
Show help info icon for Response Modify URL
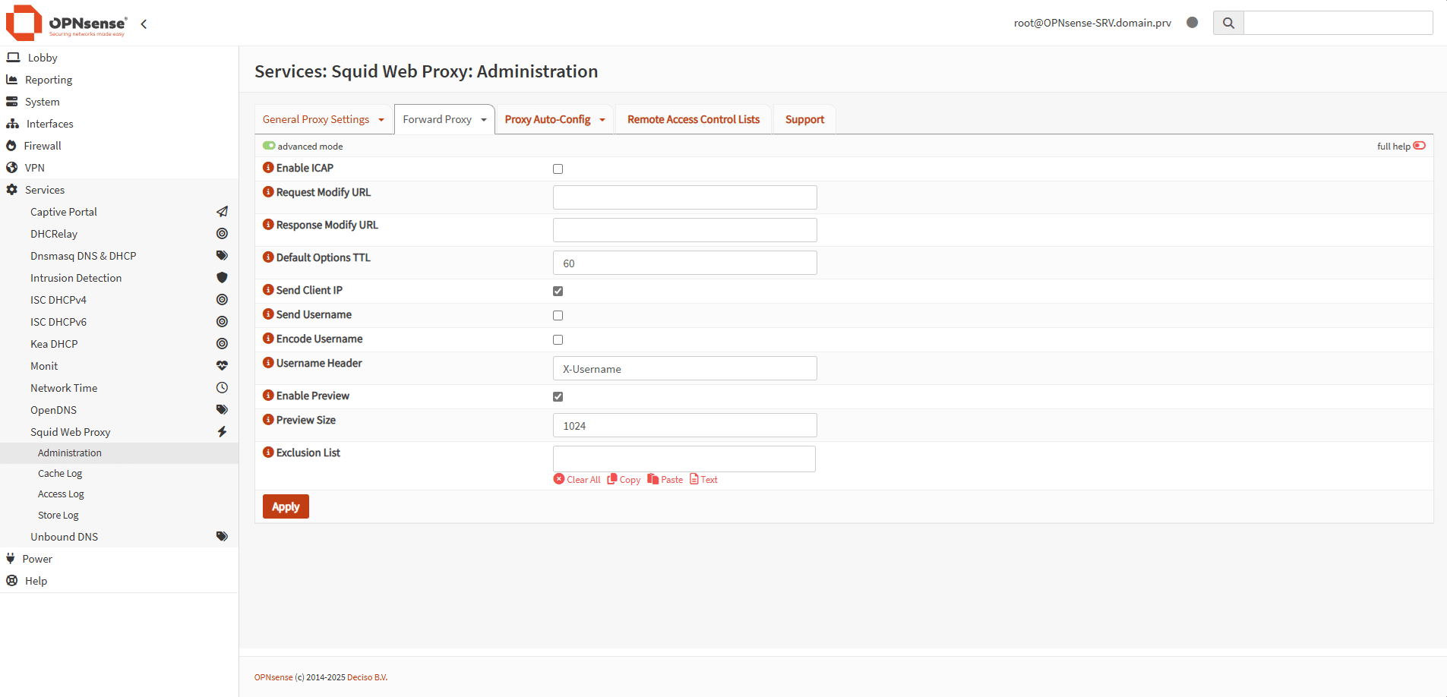[x=268, y=225]
